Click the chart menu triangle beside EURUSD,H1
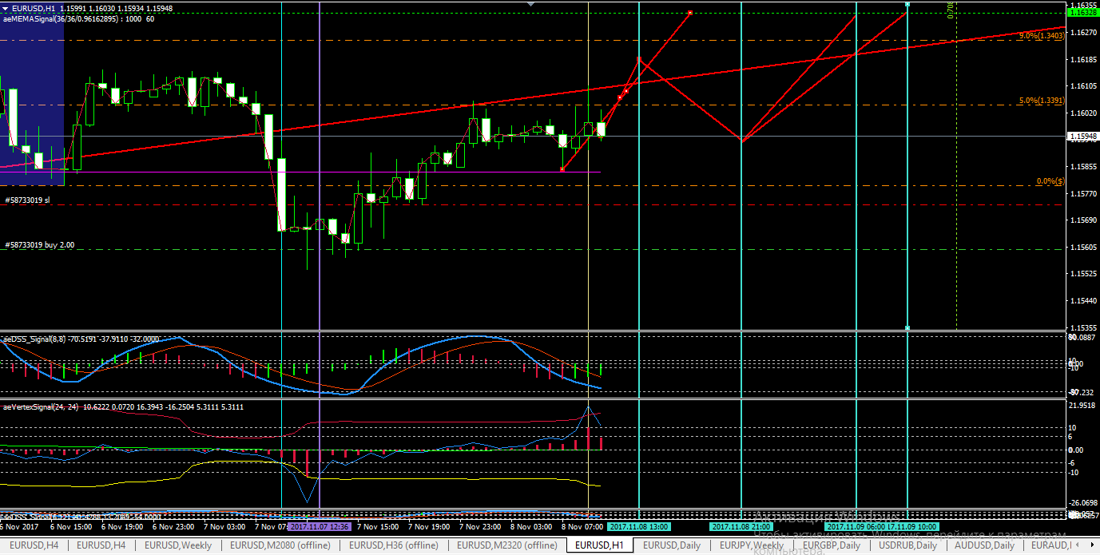The image size is (1100, 555). [x=6, y=8]
